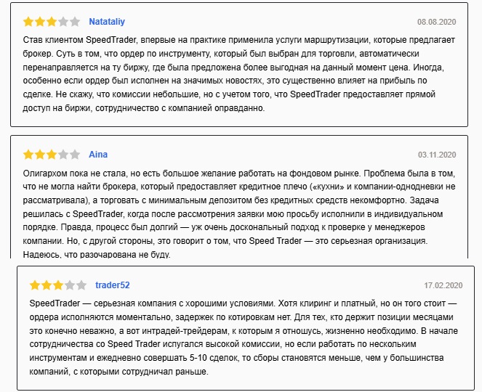Click the second star in Aina's rating
The height and width of the screenshot is (392, 482).
40,155
